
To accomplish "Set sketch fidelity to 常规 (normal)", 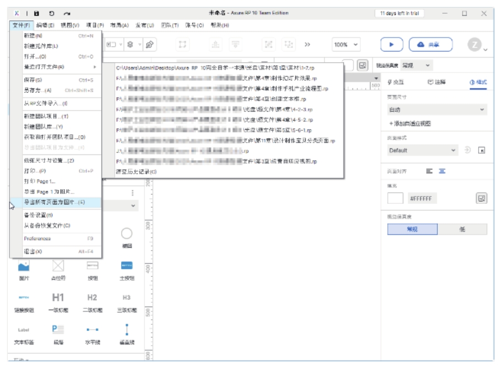I will (x=412, y=229).
